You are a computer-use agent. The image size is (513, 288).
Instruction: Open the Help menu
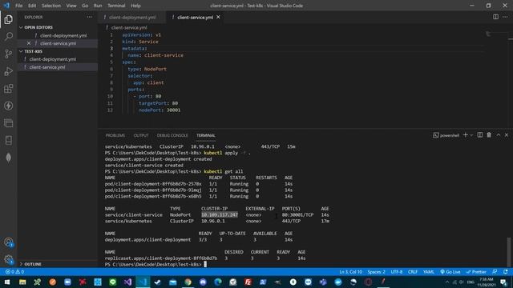135,6
